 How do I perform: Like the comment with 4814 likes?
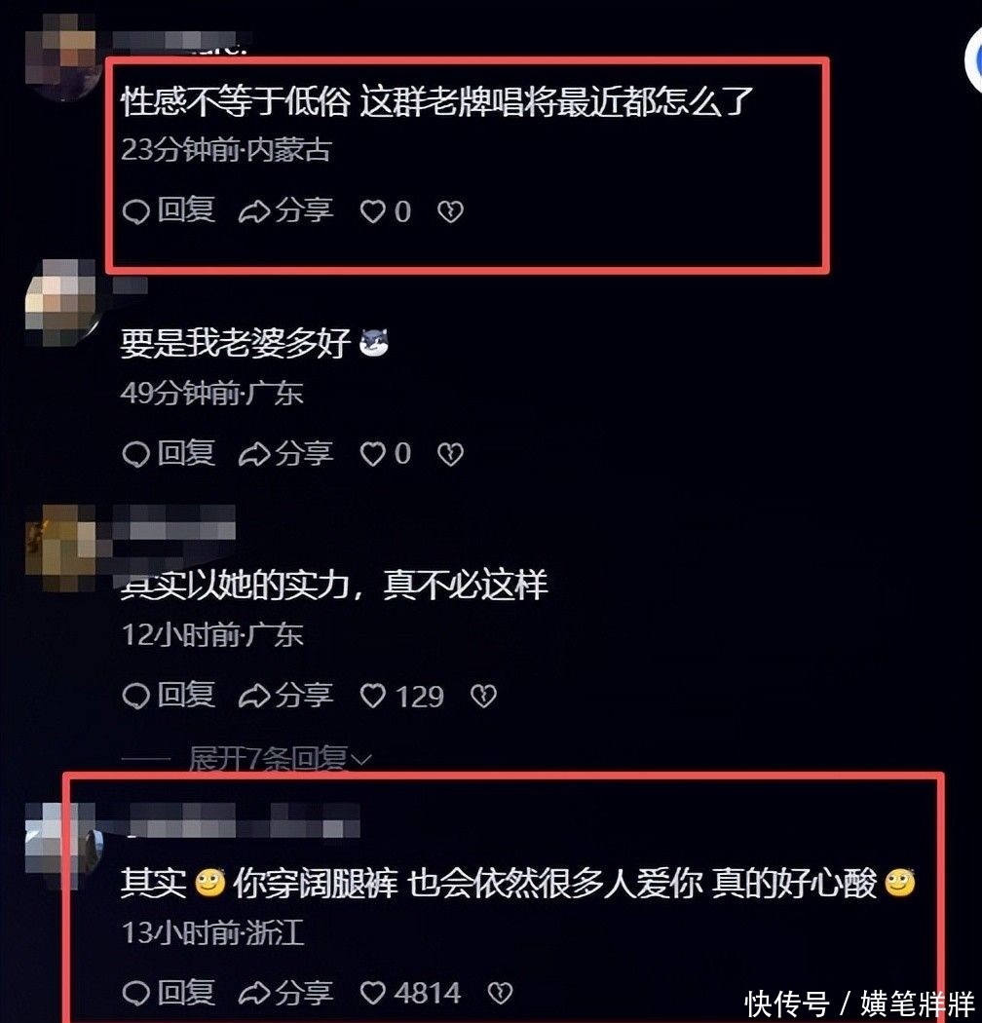[x=372, y=993]
